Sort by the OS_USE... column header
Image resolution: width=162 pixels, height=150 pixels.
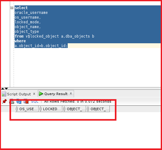click(x=27, y=109)
